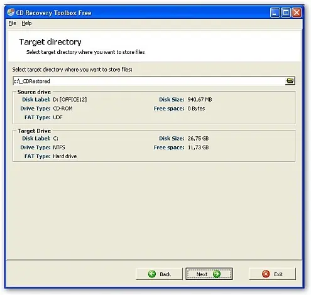Viewport: 311px width, 295px height.
Task: Minimize the CD Recovery Toolbox window
Action: [275, 13]
